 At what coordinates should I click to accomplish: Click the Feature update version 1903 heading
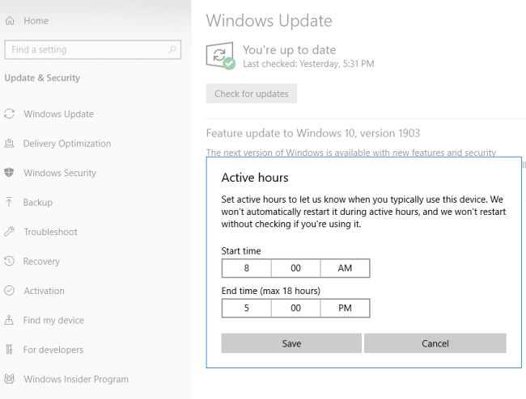(x=313, y=133)
